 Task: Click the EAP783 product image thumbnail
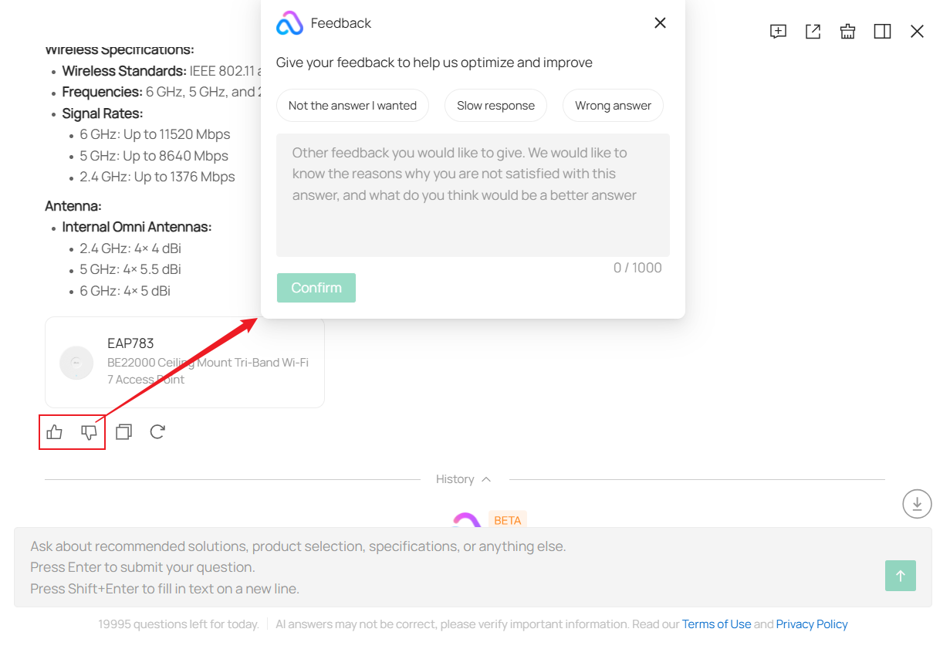click(76, 363)
